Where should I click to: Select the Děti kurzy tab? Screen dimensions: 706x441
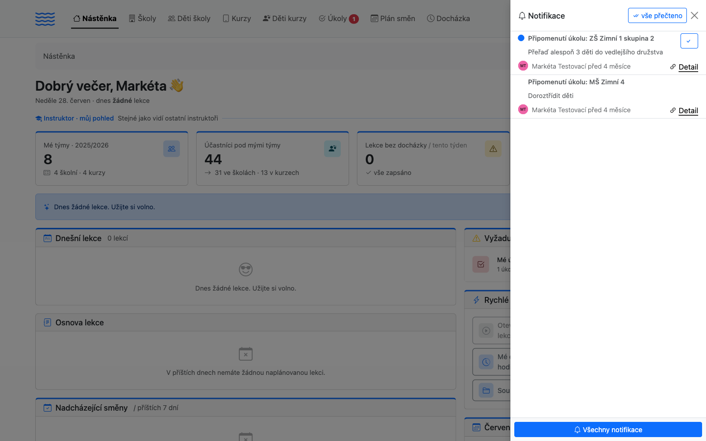point(284,19)
